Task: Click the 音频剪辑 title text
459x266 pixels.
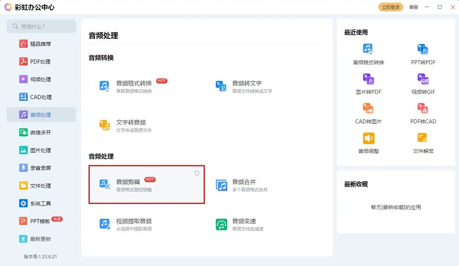Action: point(128,182)
